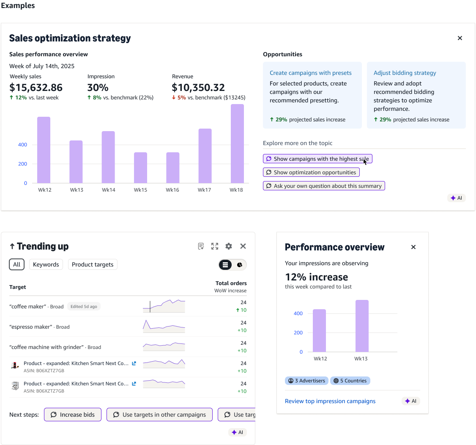This screenshot has height=445, width=476.
Task: Click the add note icon in Trending up
Action: click(x=201, y=246)
